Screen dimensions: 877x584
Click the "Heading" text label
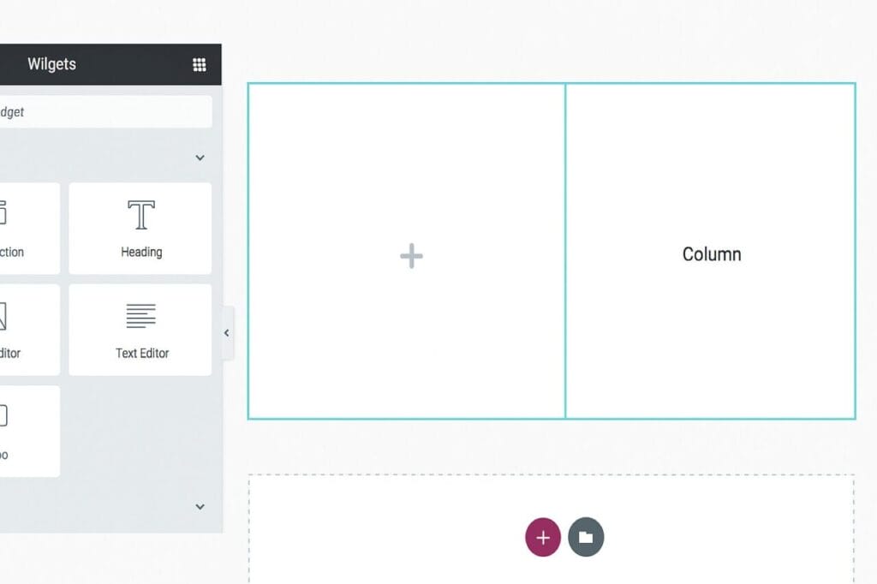pyautogui.click(x=141, y=252)
